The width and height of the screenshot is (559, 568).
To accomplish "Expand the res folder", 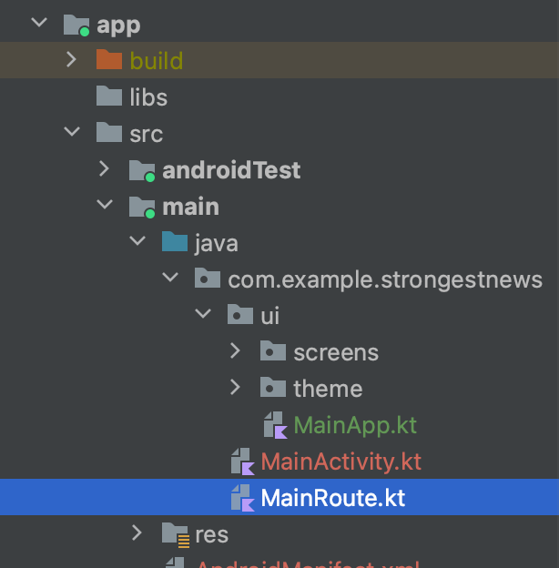I will tap(137, 532).
